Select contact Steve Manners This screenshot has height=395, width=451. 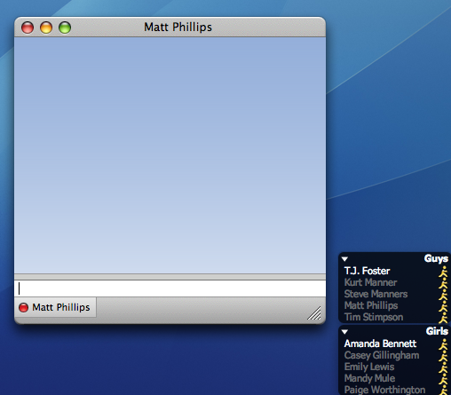pyautogui.click(x=376, y=294)
